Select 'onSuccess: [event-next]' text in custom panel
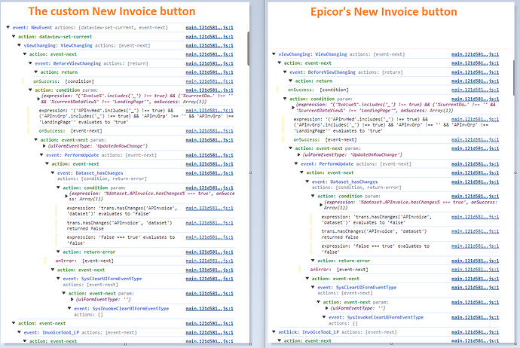Image resolution: width=520 pixels, height=348 pixels. click(x=71, y=131)
